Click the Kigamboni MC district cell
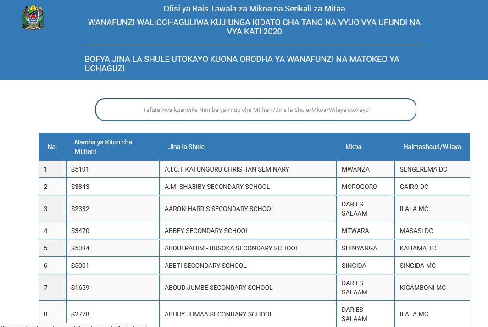 click(422, 288)
